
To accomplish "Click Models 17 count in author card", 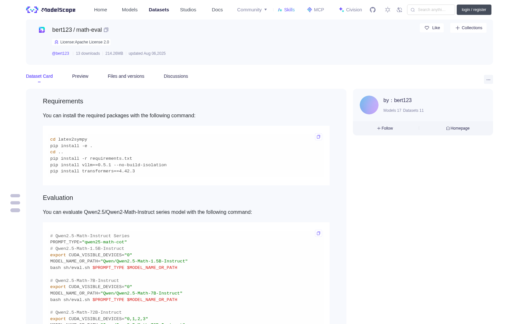I will click(392, 110).
